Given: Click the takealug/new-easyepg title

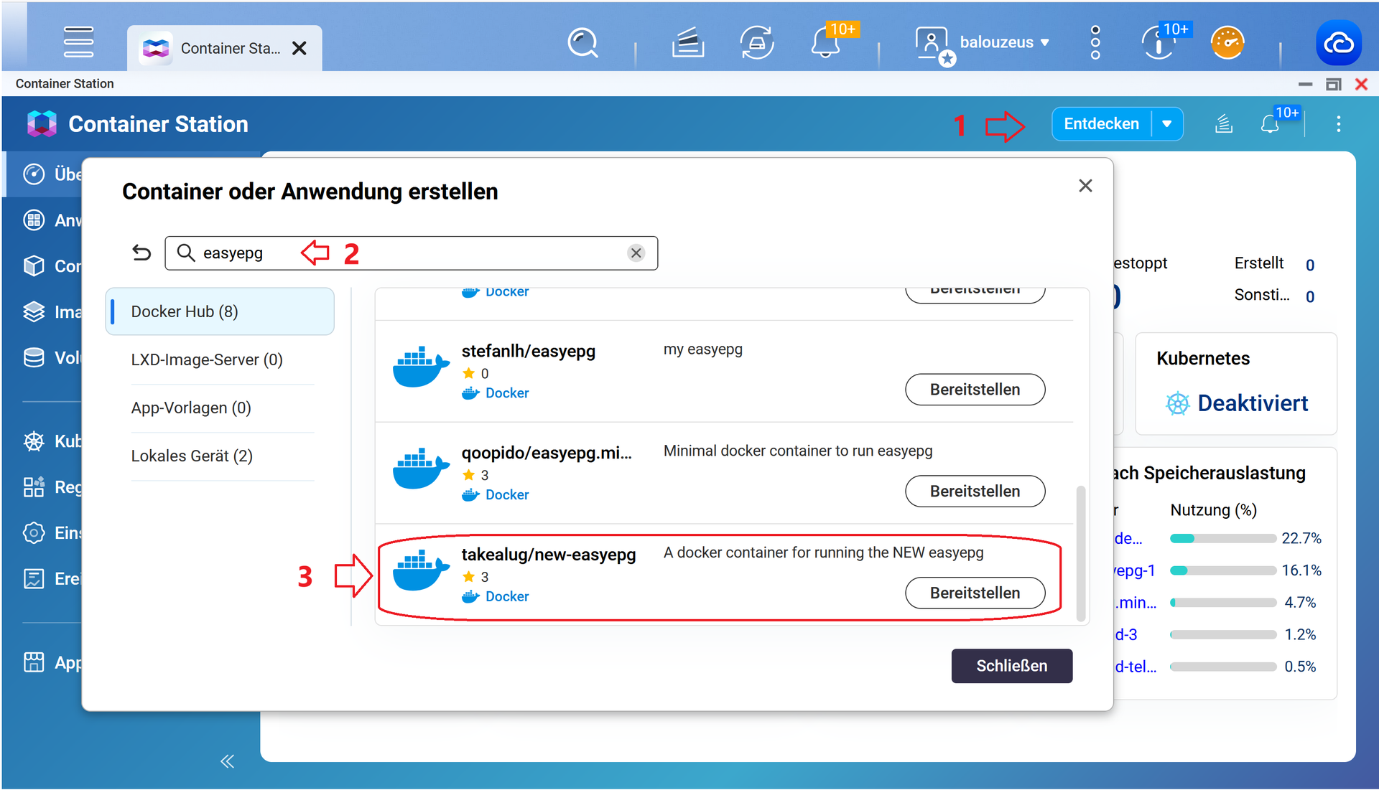Looking at the screenshot, I should point(548,555).
